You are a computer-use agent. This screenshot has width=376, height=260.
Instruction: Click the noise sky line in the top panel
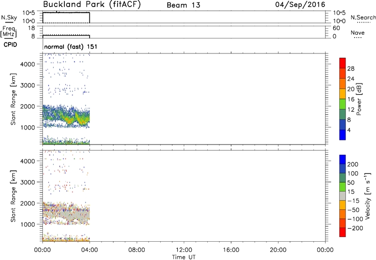[x=66, y=12]
